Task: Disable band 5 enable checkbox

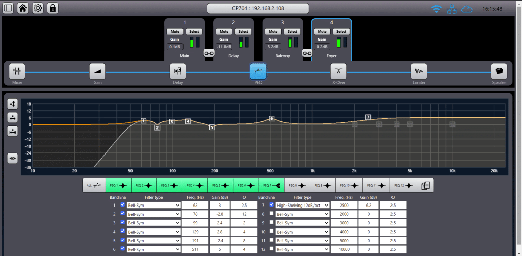Action: pos(122,240)
